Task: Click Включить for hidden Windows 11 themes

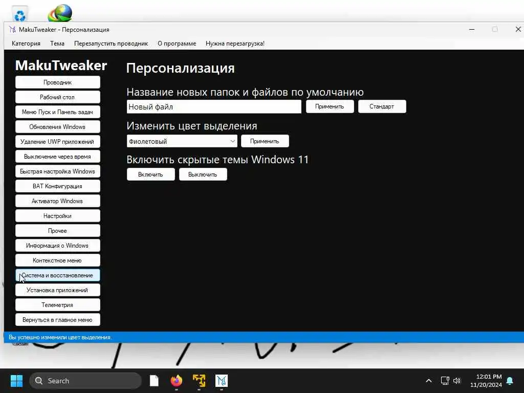Action: pos(151,174)
